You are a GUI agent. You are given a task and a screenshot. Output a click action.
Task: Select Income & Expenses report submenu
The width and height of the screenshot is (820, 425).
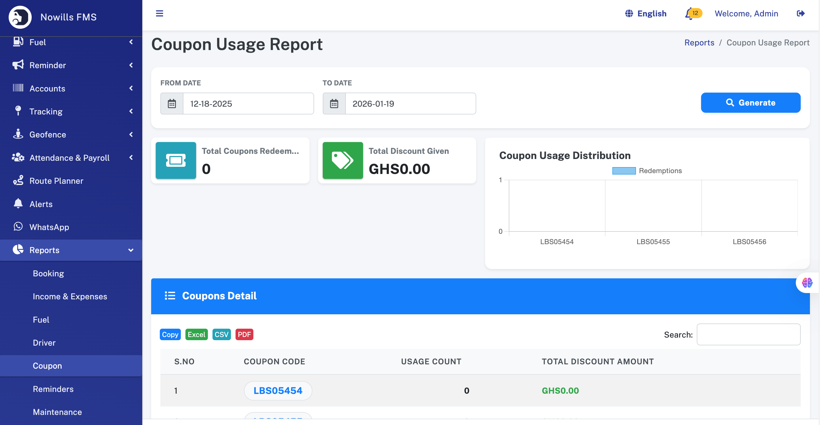coord(70,296)
